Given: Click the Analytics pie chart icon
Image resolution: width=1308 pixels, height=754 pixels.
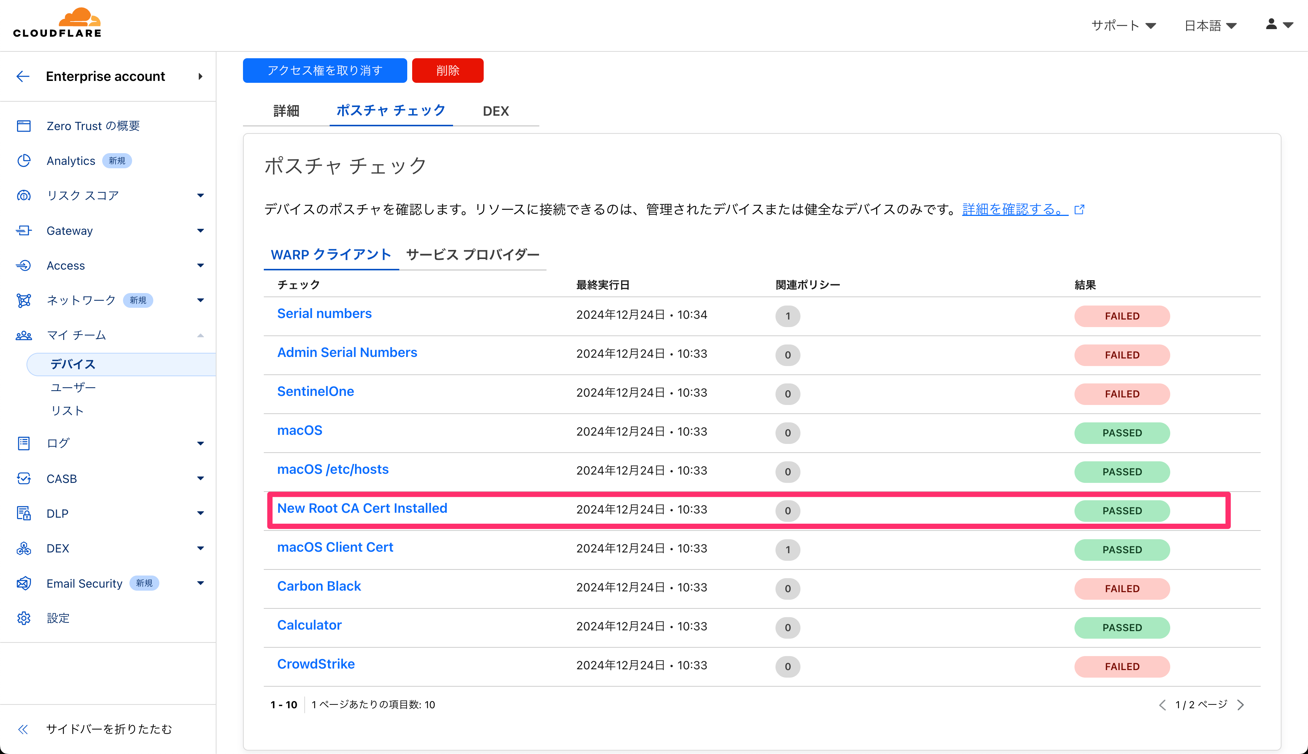Looking at the screenshot, I should coord(24,161).
